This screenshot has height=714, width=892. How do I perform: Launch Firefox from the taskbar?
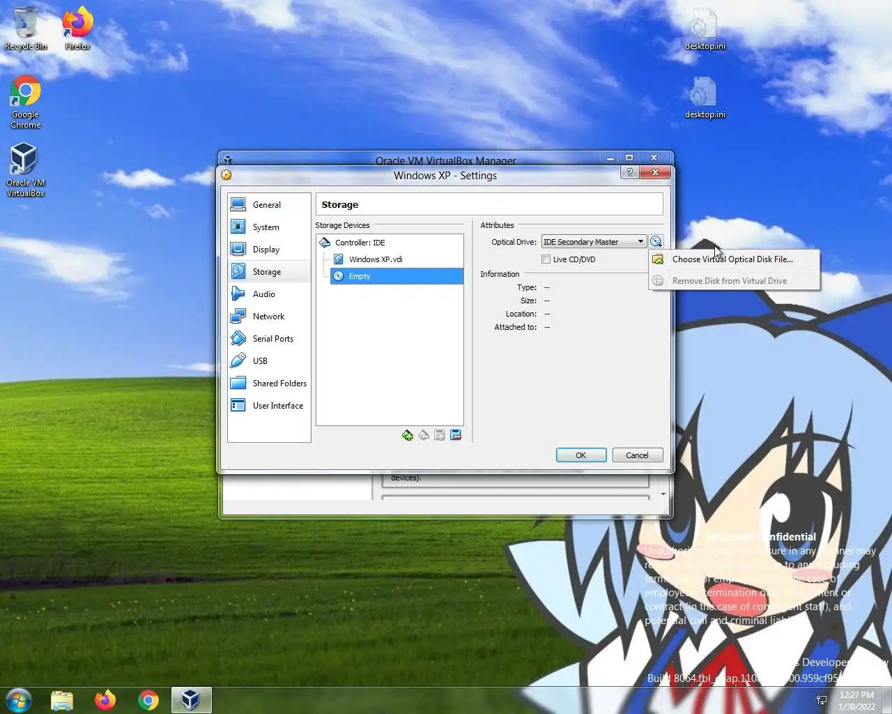[x=105, y=700]
